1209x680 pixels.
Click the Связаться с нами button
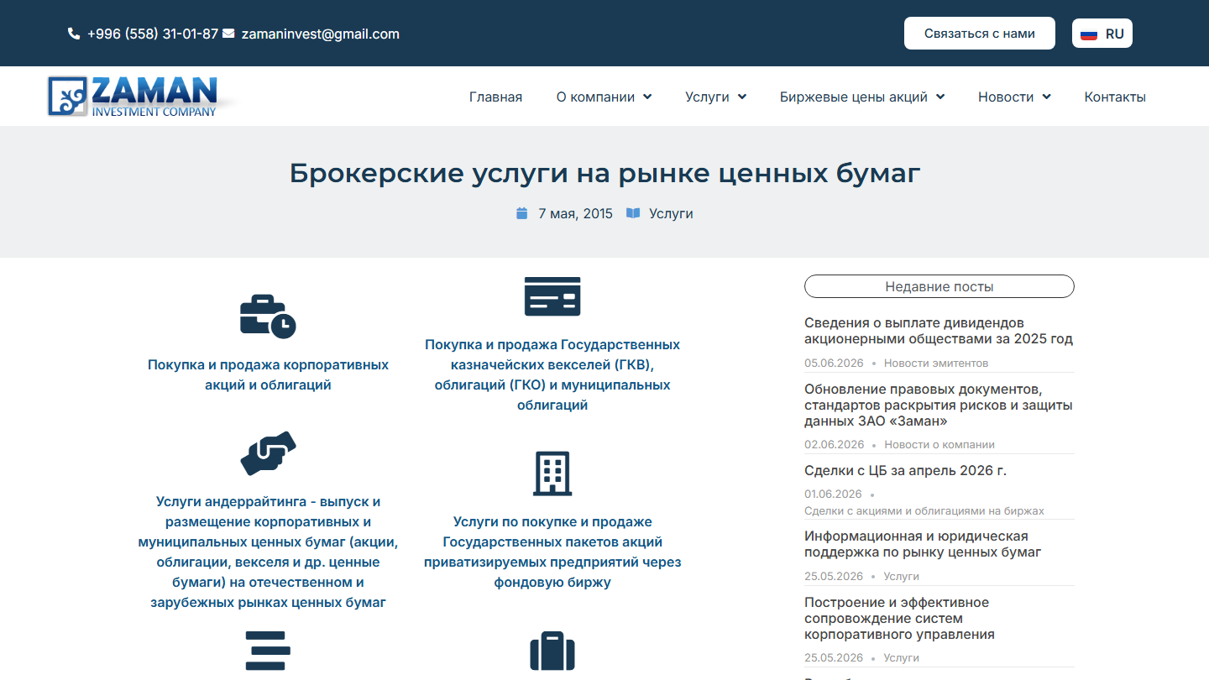tap(980, 34)
